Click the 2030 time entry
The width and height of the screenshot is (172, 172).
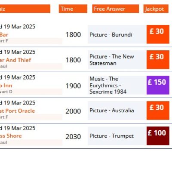[73, 137]
